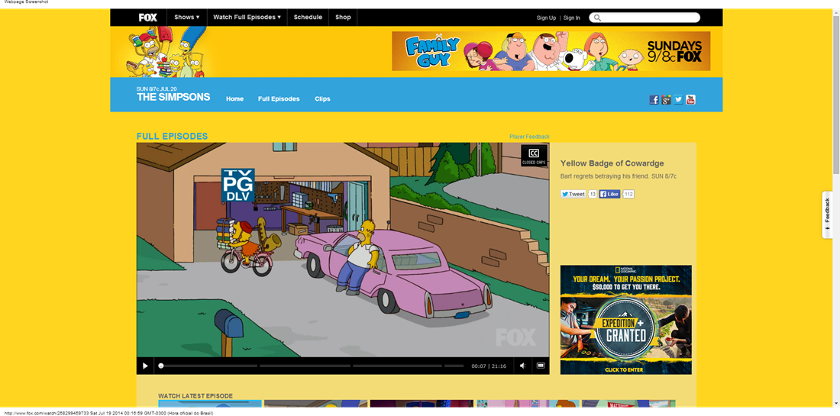Click the tweet count 13

pyautogui.click(x=593, y=195)
